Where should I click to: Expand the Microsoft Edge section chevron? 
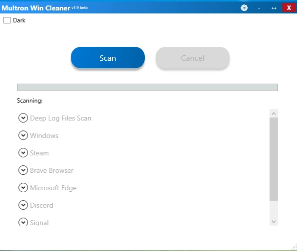click(x=23, y=187)
